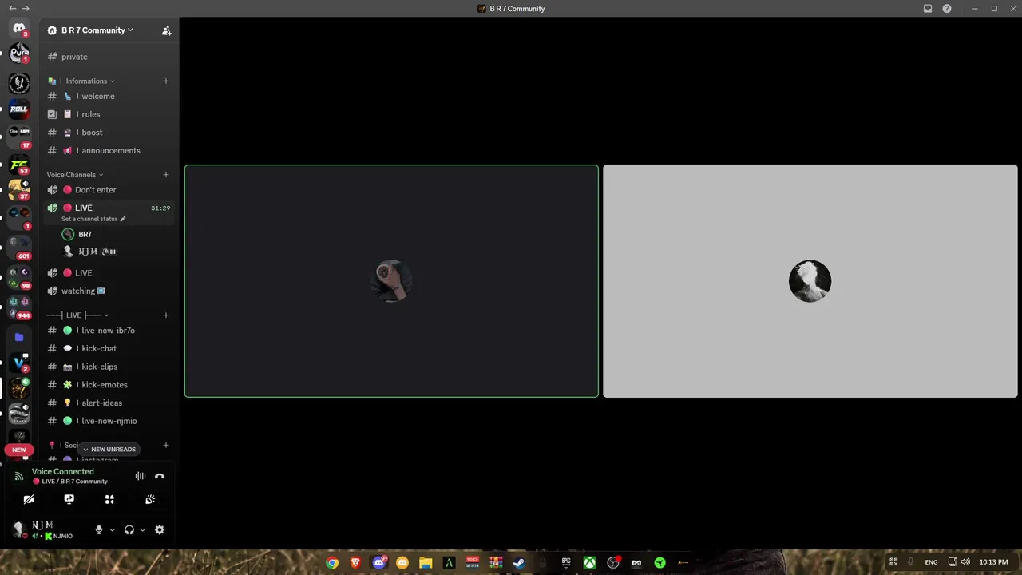1022x575 pixels.
Task: Join the Don't enter voice channel
Action: [x=109, y=190]
